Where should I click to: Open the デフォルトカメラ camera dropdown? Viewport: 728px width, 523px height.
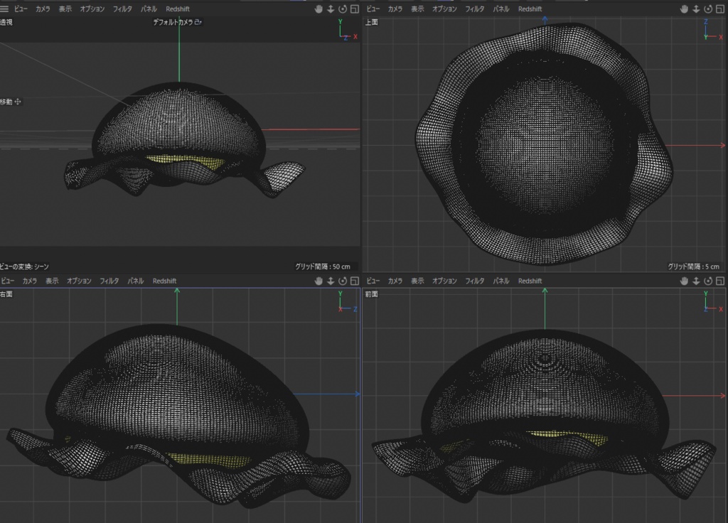[x=173, y=22]
